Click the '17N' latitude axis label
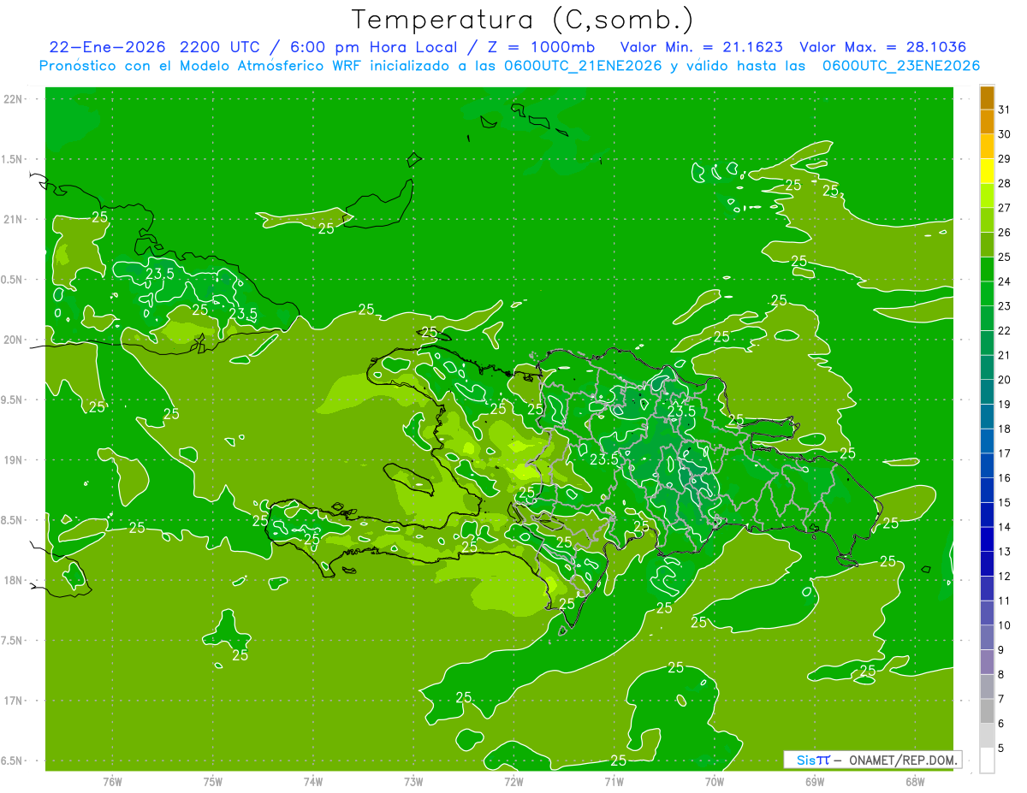This screenshot has width=1027, height=793. pyautogui.click(x=15, y=701)
